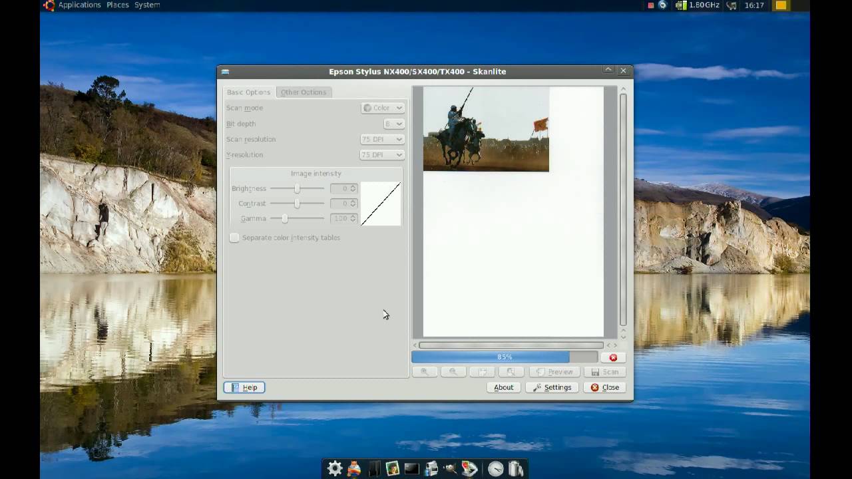Cancel the scan with the red stop button
Image resolution: width=852 pixels, height=479 pixels.
[613, 357]
